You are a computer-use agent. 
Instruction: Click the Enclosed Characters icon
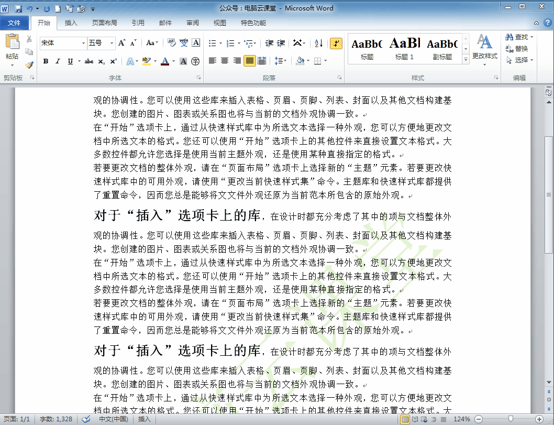(x=195, y=61)
